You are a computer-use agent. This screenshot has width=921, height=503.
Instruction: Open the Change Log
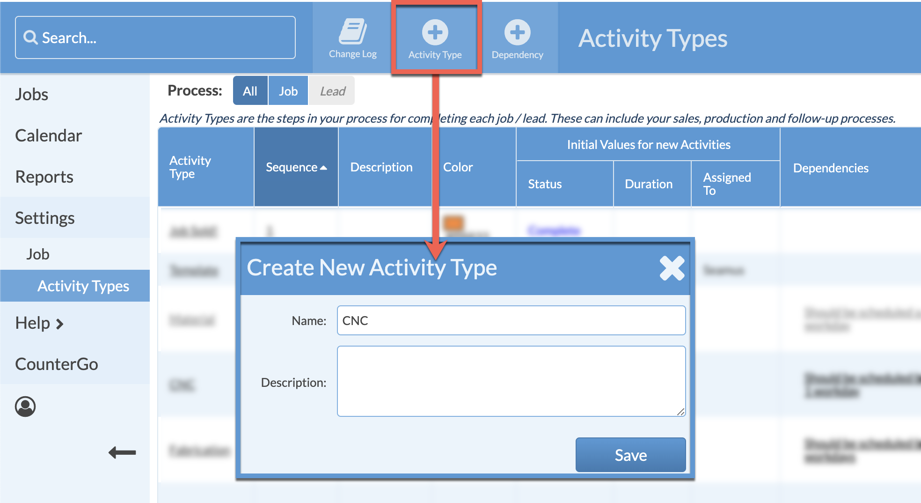point(351,35)
